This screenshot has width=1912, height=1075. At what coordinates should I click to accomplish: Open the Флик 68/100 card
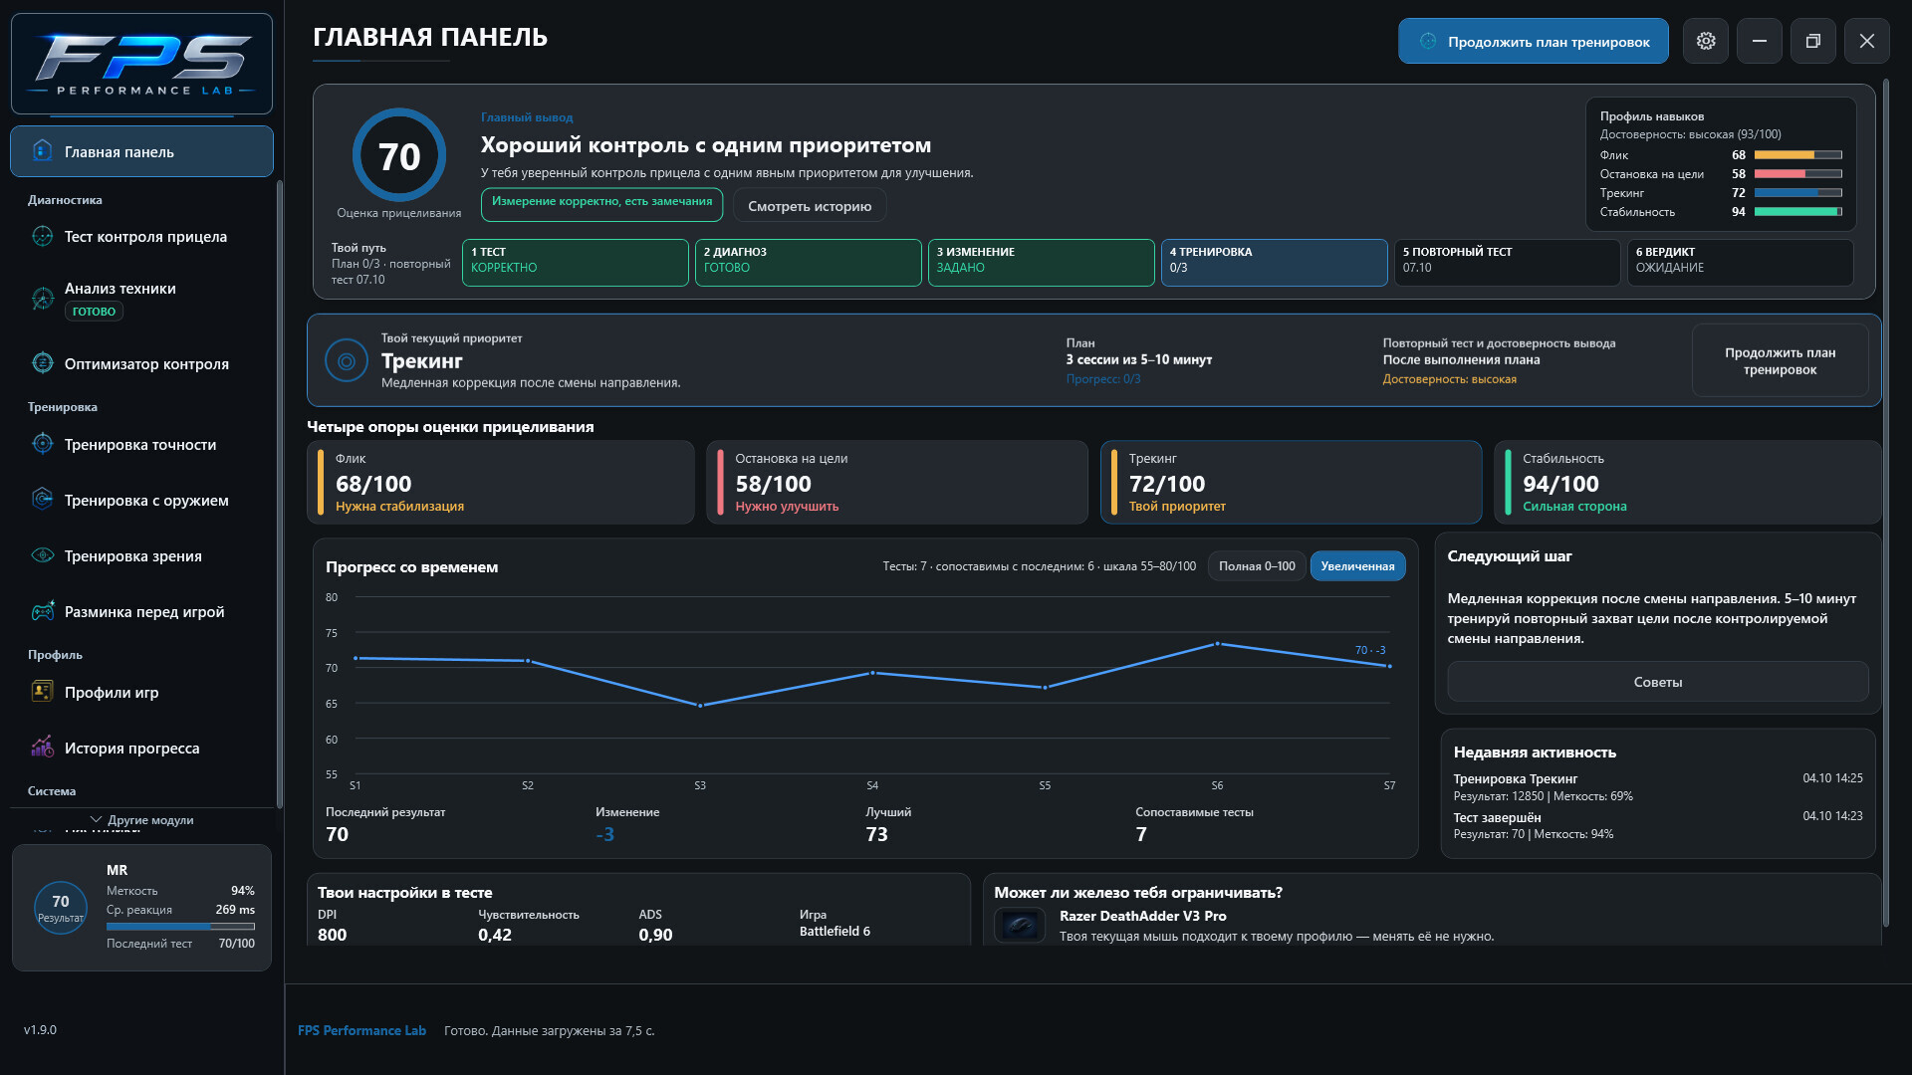(500, 483)
